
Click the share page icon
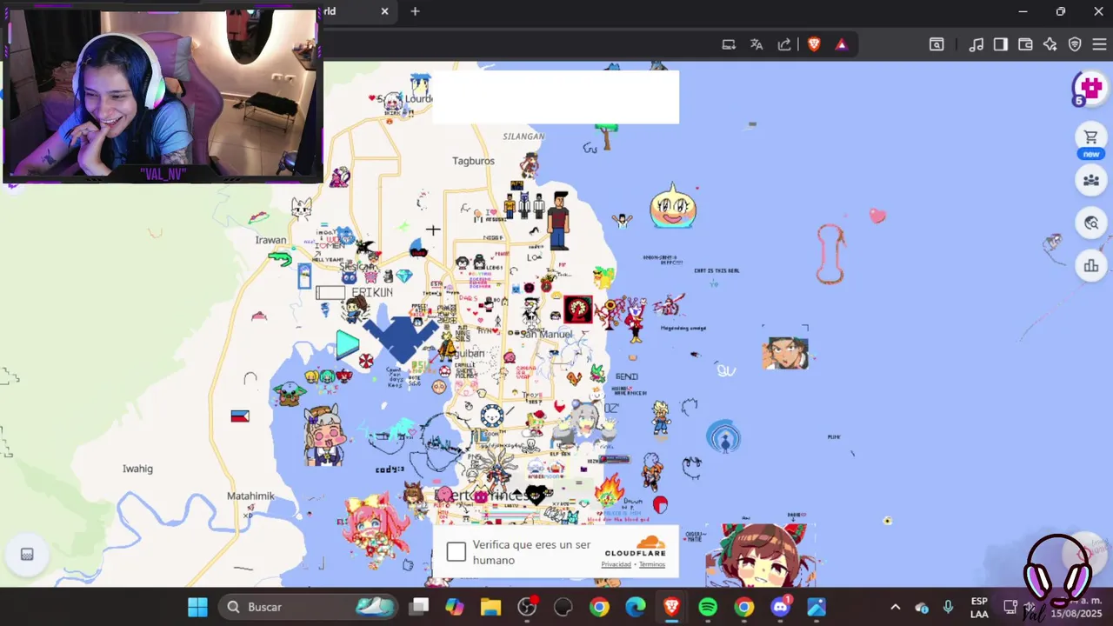coord(784,44)
